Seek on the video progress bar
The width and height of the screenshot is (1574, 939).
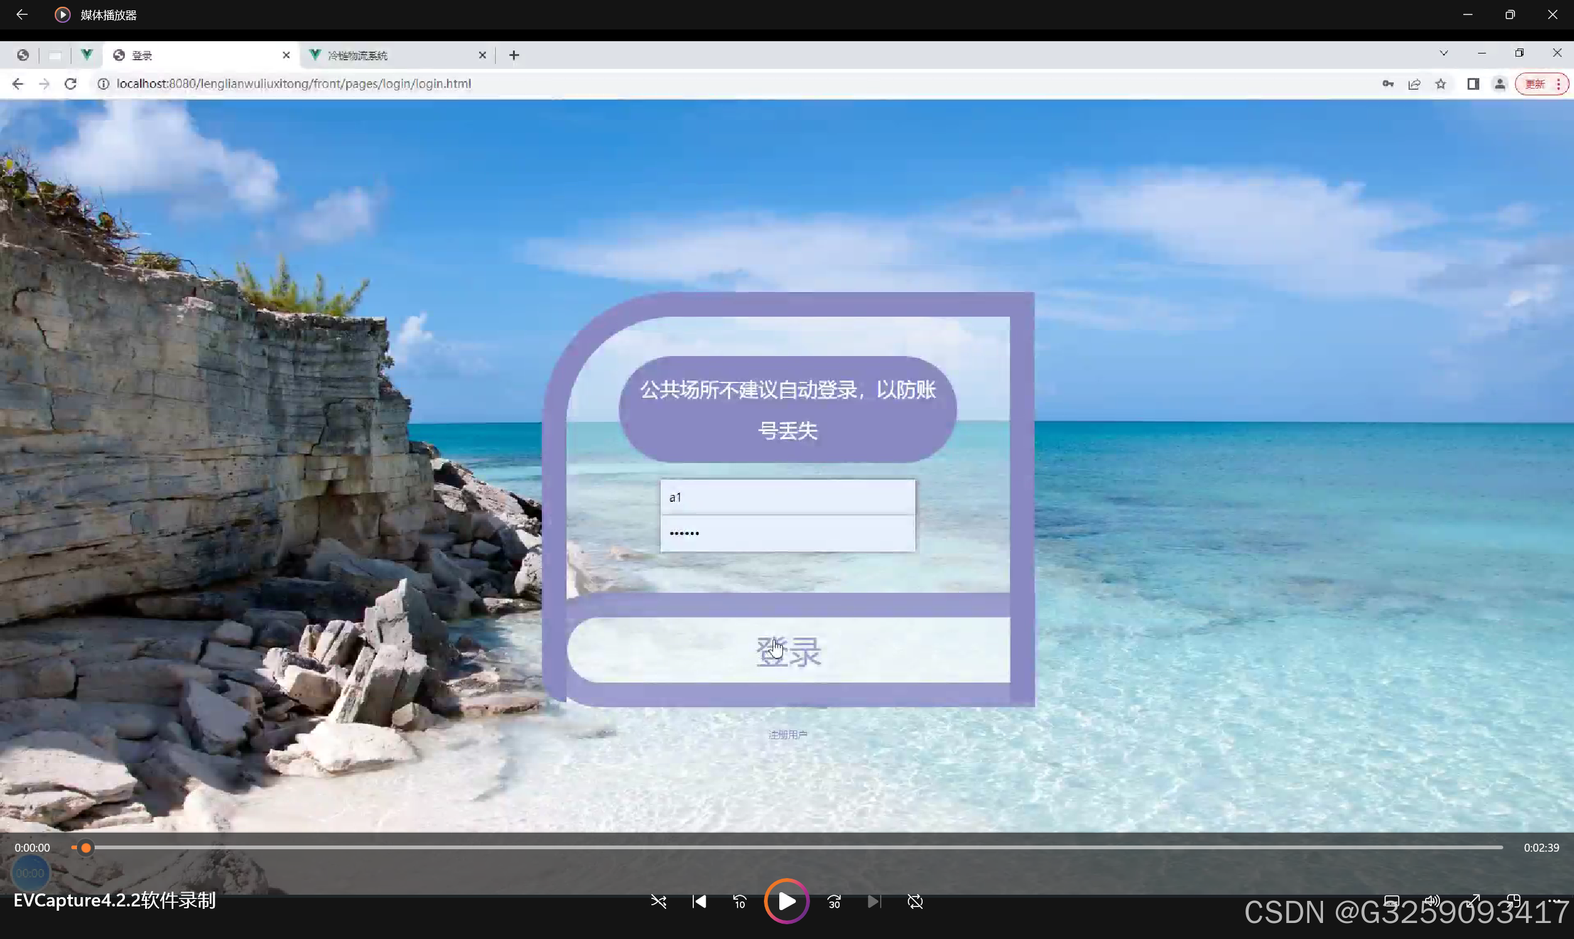[x=787, y=847]
